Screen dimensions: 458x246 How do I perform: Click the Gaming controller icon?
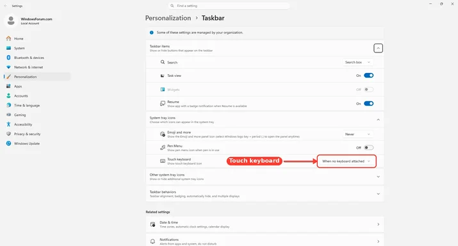(x=8, y=115)
